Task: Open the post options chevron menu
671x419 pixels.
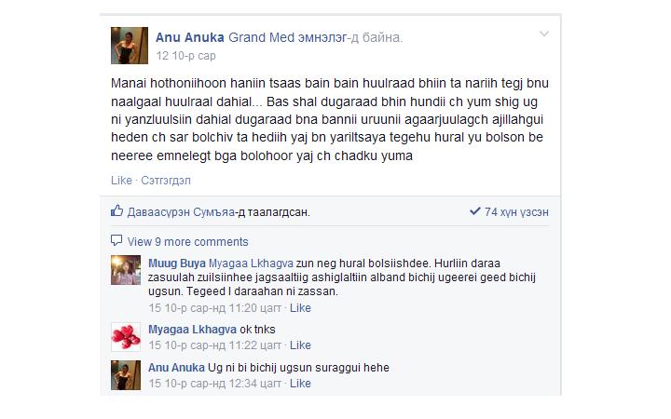Action: pyautogui.click(x=543, y=34)
